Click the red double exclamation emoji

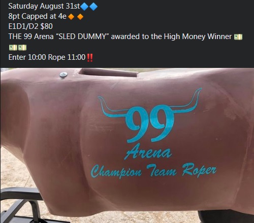89,58
